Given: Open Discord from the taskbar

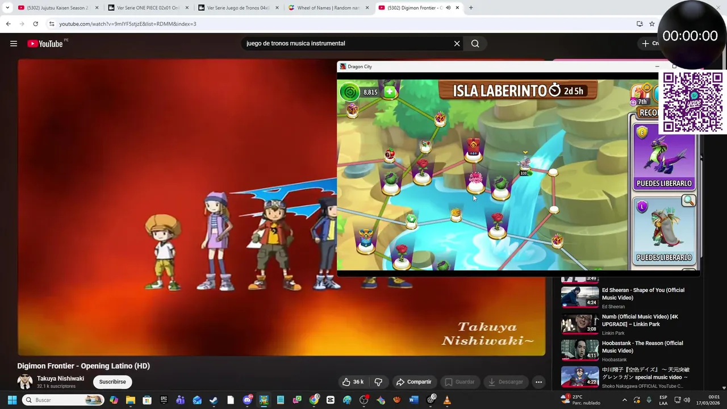Looking at the screenshot, I should pos(247,400).
